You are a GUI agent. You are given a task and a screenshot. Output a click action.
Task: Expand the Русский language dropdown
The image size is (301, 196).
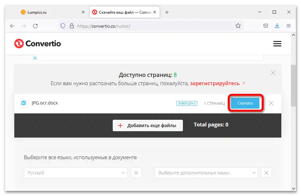click(x=76, y=173)
